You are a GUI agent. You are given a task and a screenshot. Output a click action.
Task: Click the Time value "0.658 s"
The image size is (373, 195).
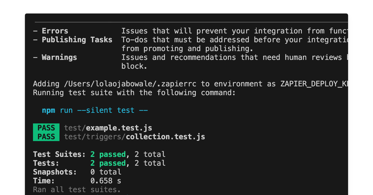(x=106, y=181)
